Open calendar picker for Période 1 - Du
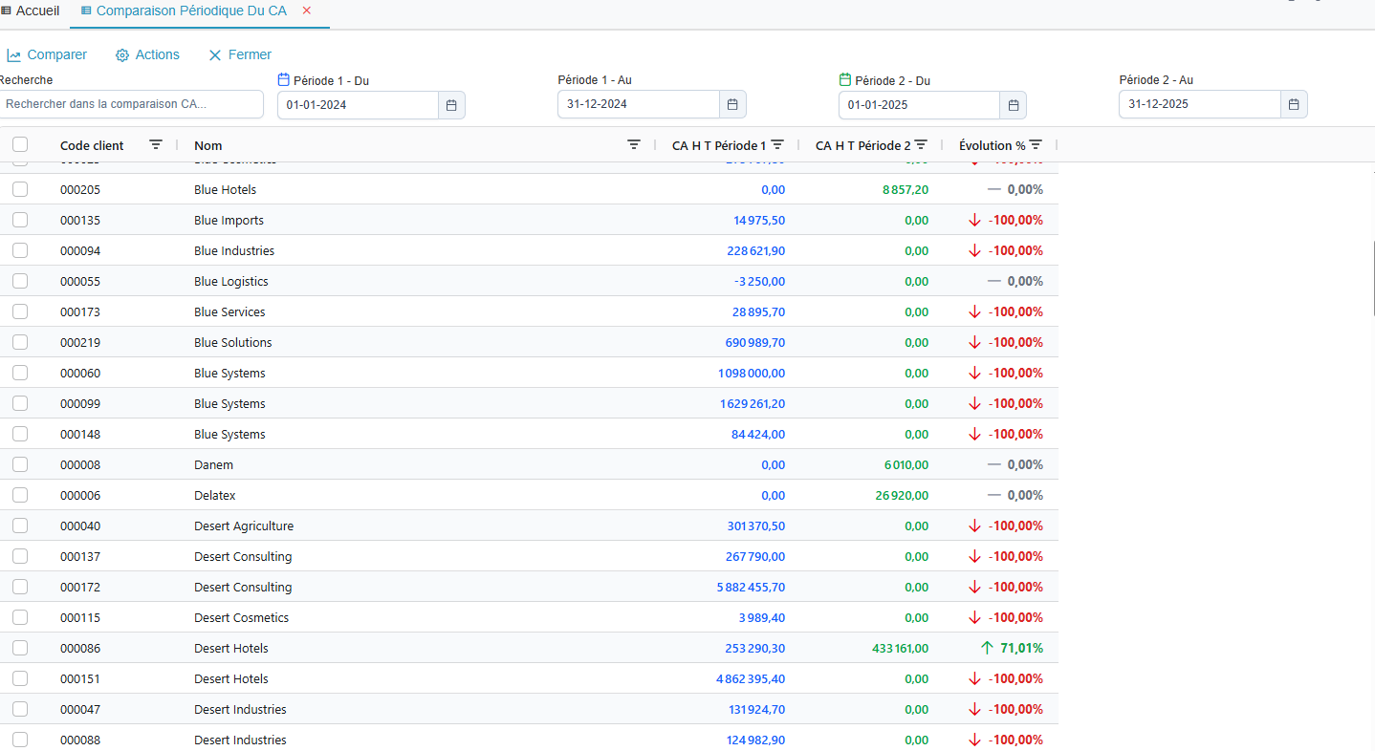The image size is (1375, 751). (451, 105)
